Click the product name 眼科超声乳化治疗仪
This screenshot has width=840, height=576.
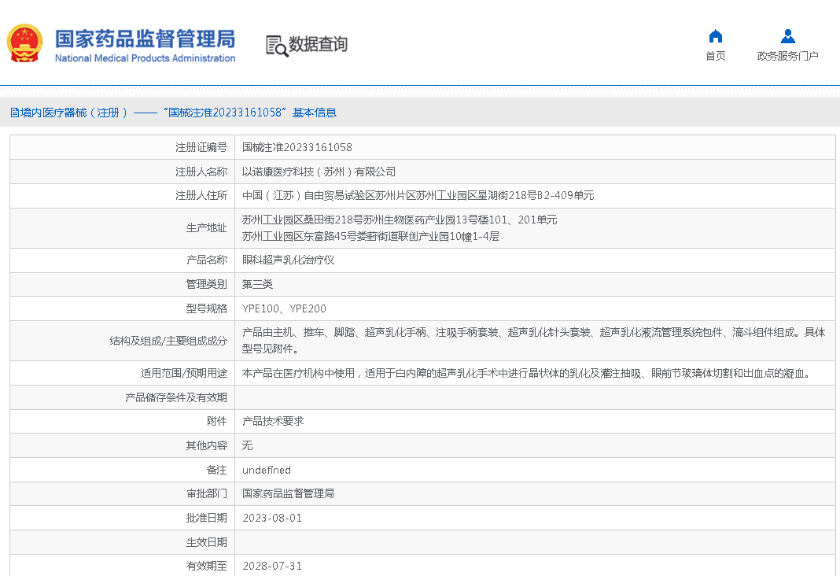[x=288, y=260]
